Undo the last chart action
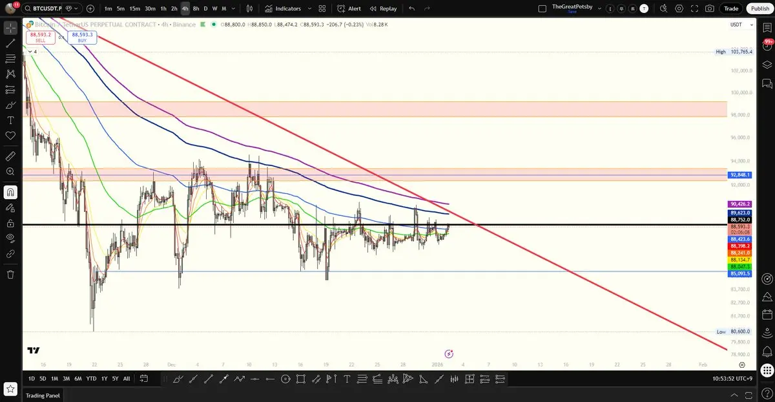Viewport: 775px width, 402px height. (x=411, y=8)
